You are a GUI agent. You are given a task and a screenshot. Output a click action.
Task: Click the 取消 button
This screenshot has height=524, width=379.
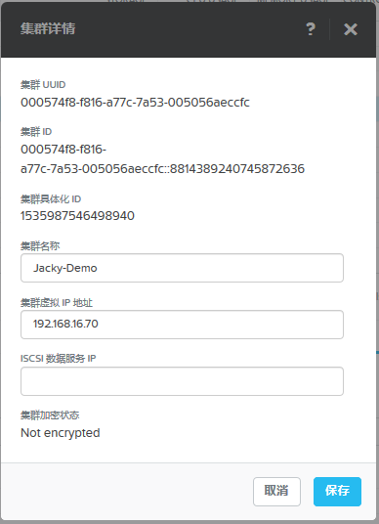(276, 492)
